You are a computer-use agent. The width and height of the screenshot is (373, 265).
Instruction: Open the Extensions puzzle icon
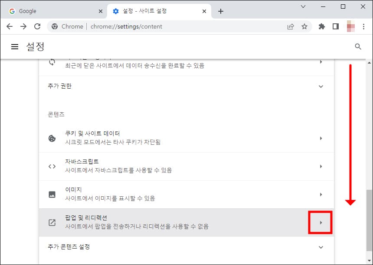(321, 26)
